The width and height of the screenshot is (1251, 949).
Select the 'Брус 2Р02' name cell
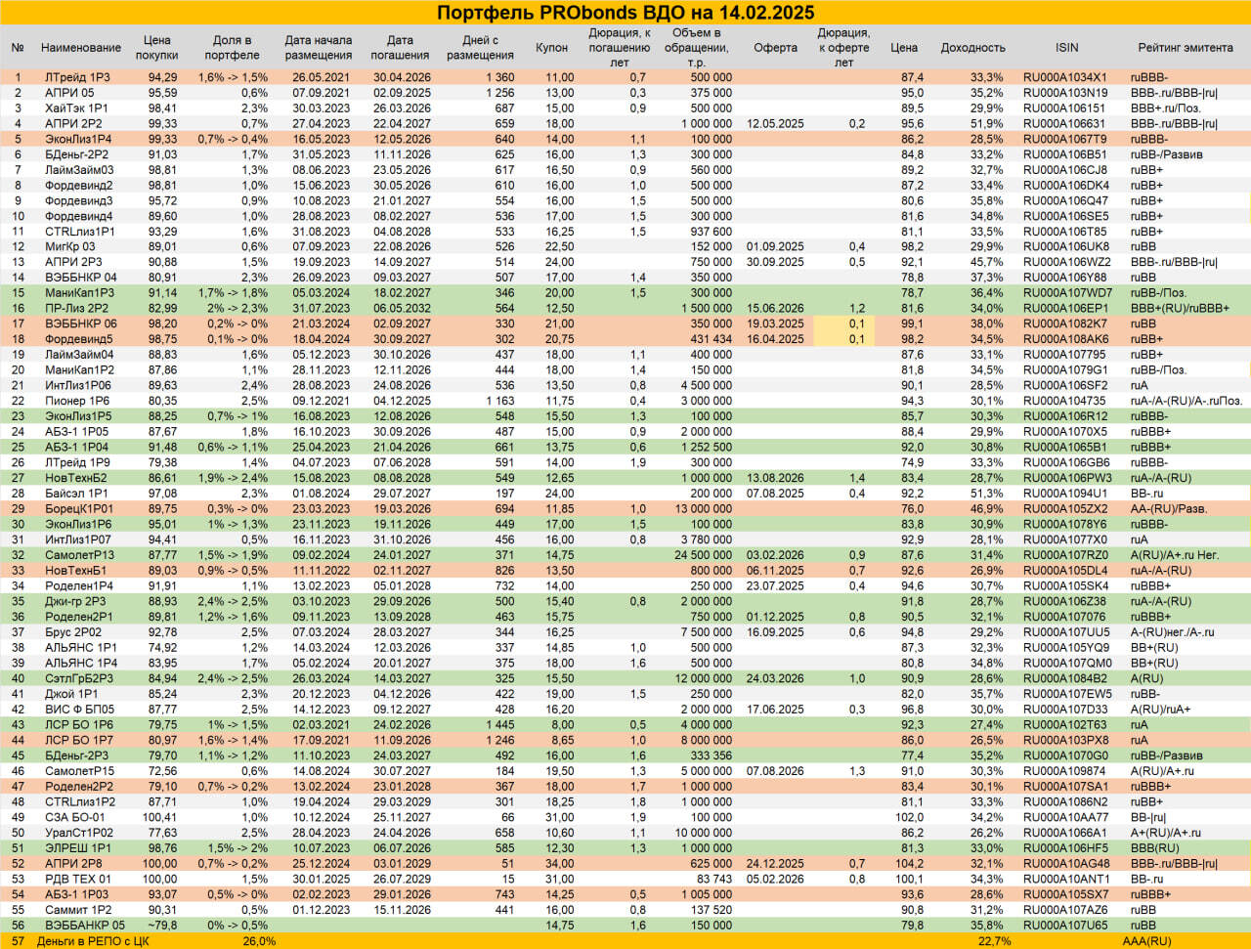(72, 632)
